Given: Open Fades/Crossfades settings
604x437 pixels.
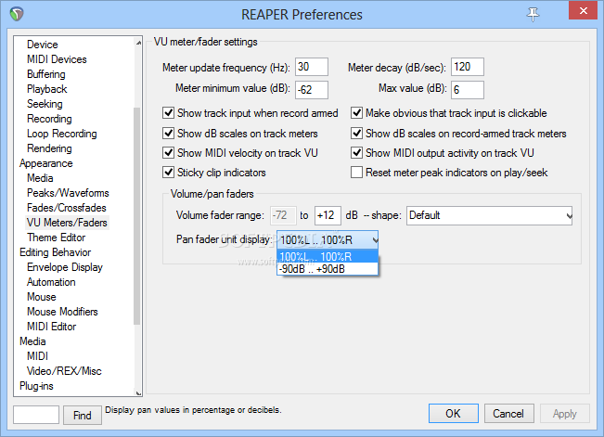Looking at the screenshot, I should pos(67,208).
